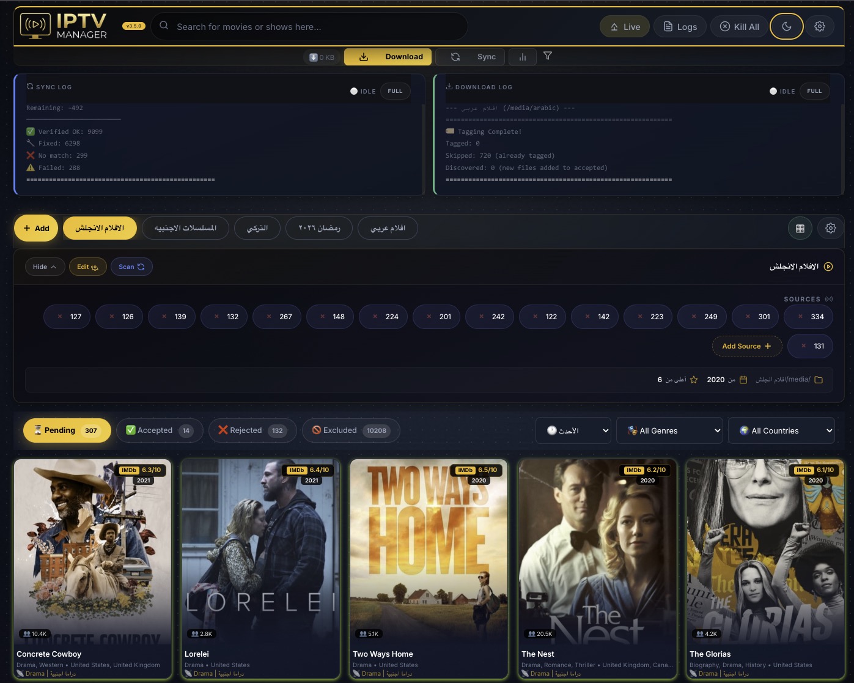Click the IPTV Manager logo icon
The height and width of the screenshot is (683, 854).
pos(35,26)
